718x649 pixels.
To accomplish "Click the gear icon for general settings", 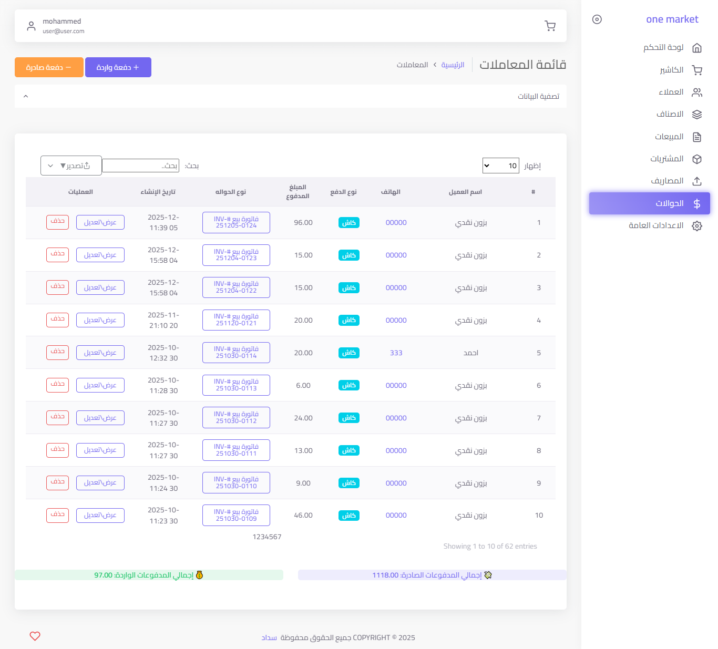I will point(697,226).
